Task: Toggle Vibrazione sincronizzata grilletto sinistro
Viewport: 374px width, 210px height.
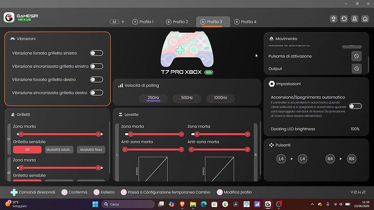Action: coord(96,66)
